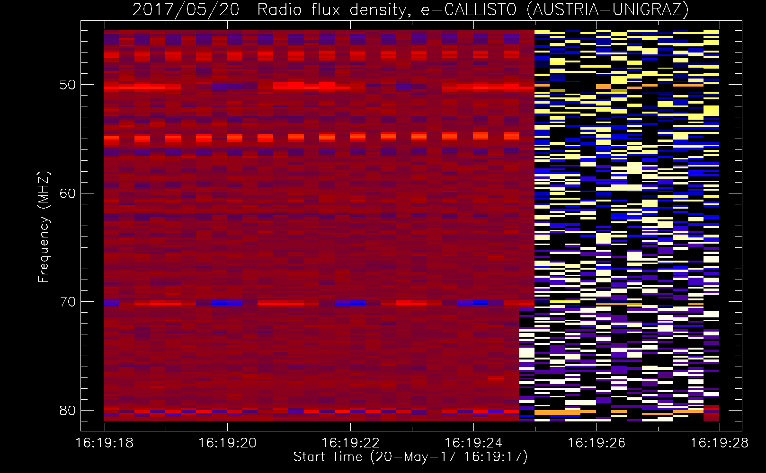Click the time tick label '16:19:18'
Image resolution: width=766 pixels, height=473 pixels.
click(105, 443)
